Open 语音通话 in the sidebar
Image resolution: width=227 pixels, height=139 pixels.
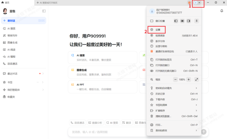[23, 64]
